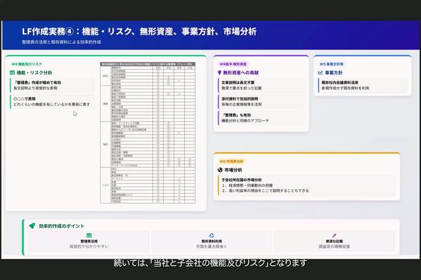The height and width of the screenshot is (280, 421).
Task: Click the yellow 市場等分析 tag label
Action: 232,161
